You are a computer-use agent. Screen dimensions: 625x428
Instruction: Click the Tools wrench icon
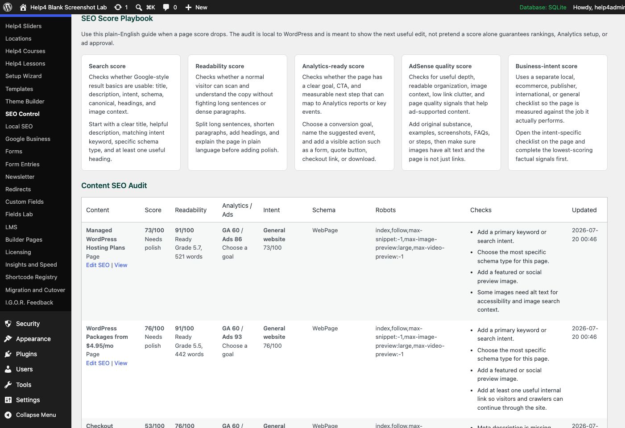(x=8, y=385)
